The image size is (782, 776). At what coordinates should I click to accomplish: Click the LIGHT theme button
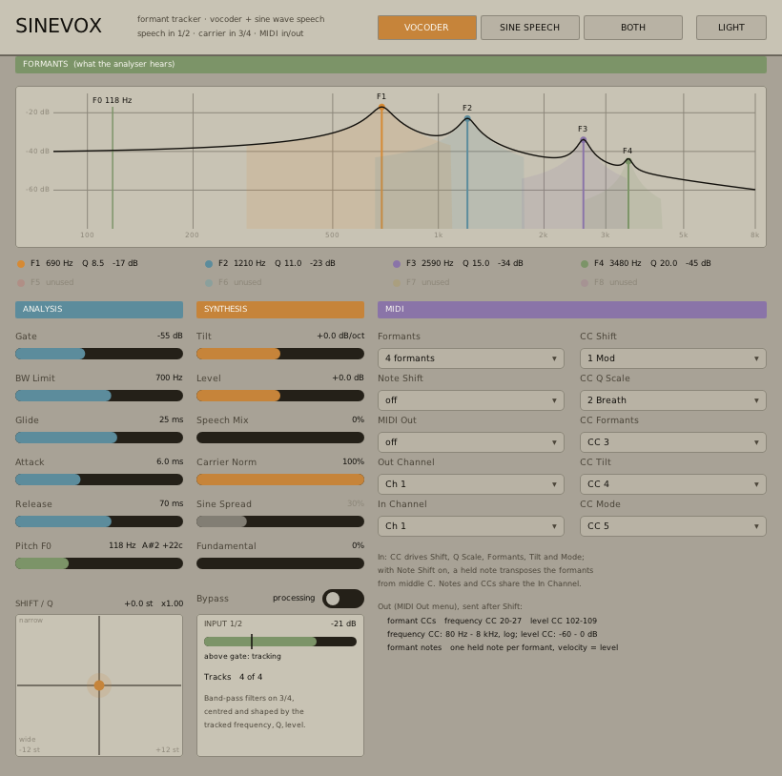click(731, 28)
